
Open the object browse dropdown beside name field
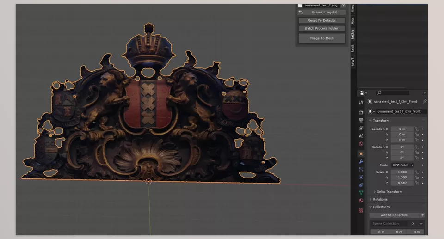(x=371, y=111)
